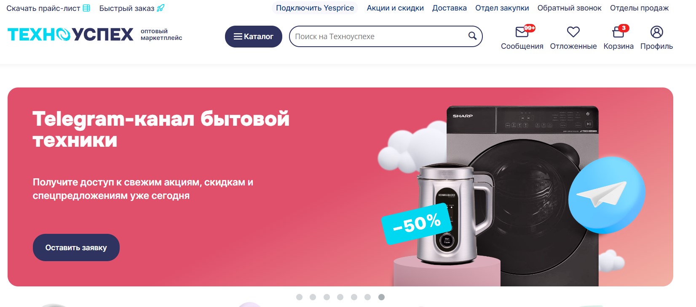Select the last active banner slide dot
Image resolution: width=696 pixels, height=307 pixels.
click(381, 297)
